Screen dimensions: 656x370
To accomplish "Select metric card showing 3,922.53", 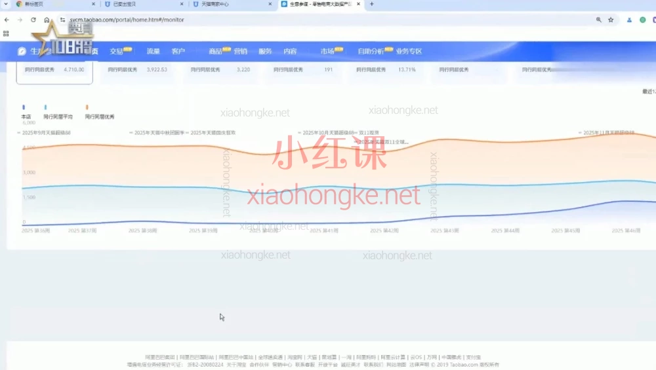I will pyautogui.click(x=137, y=72).
